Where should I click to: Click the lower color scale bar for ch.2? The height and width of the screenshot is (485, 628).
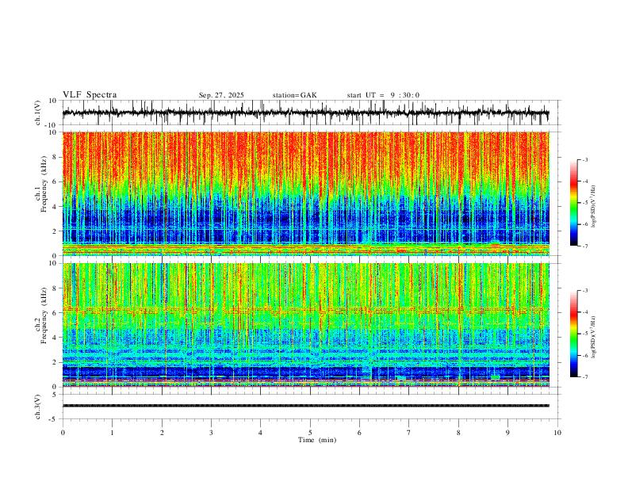[574, 334]
